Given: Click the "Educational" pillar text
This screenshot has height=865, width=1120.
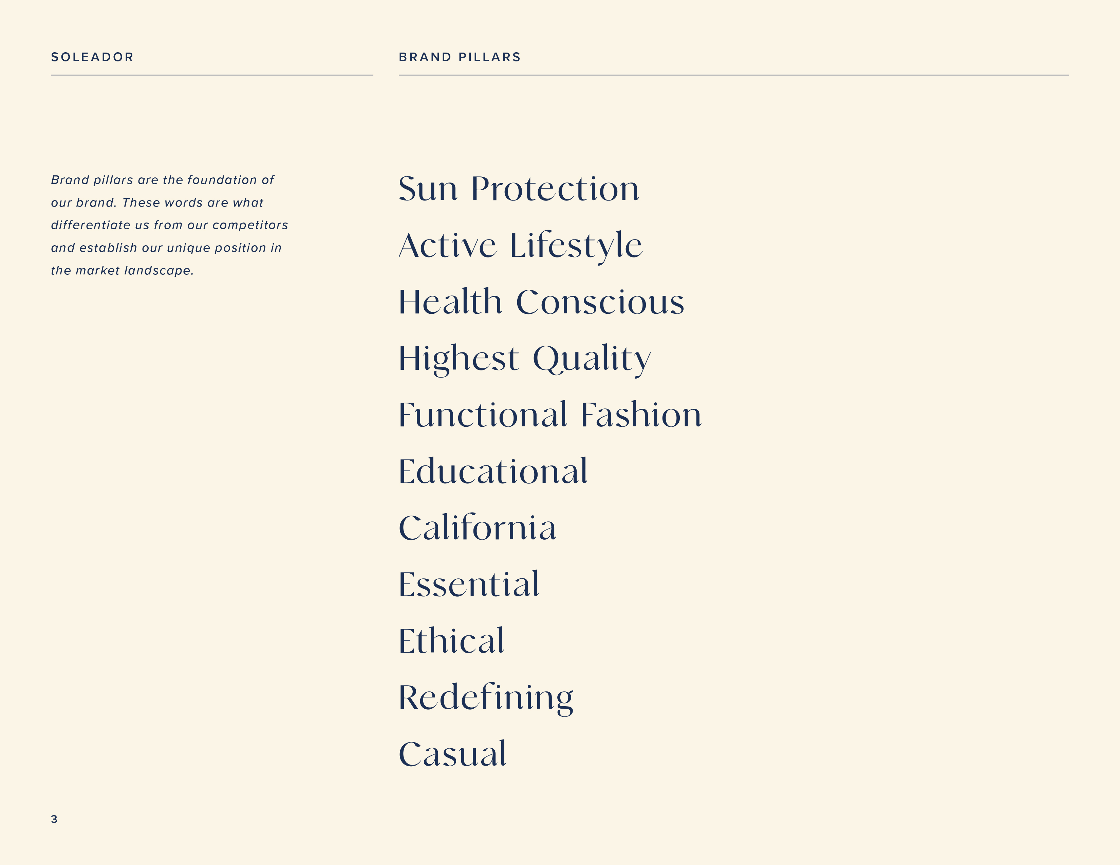Looking at the screenshot, I should (x=493, y=471).
